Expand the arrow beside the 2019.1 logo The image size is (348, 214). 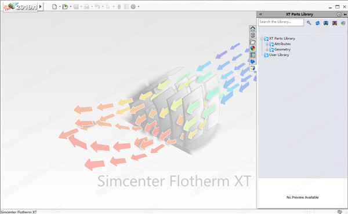coord(41,6)
